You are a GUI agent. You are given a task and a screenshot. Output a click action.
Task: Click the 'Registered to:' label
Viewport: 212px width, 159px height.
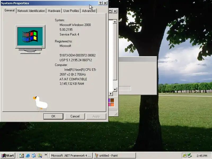click(63, 41)
